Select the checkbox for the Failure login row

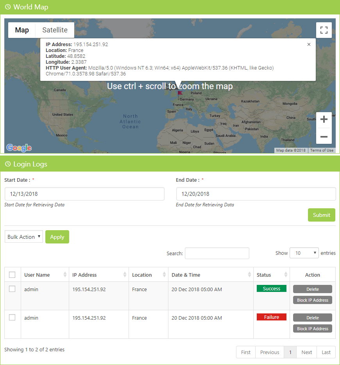coord(12,317)
